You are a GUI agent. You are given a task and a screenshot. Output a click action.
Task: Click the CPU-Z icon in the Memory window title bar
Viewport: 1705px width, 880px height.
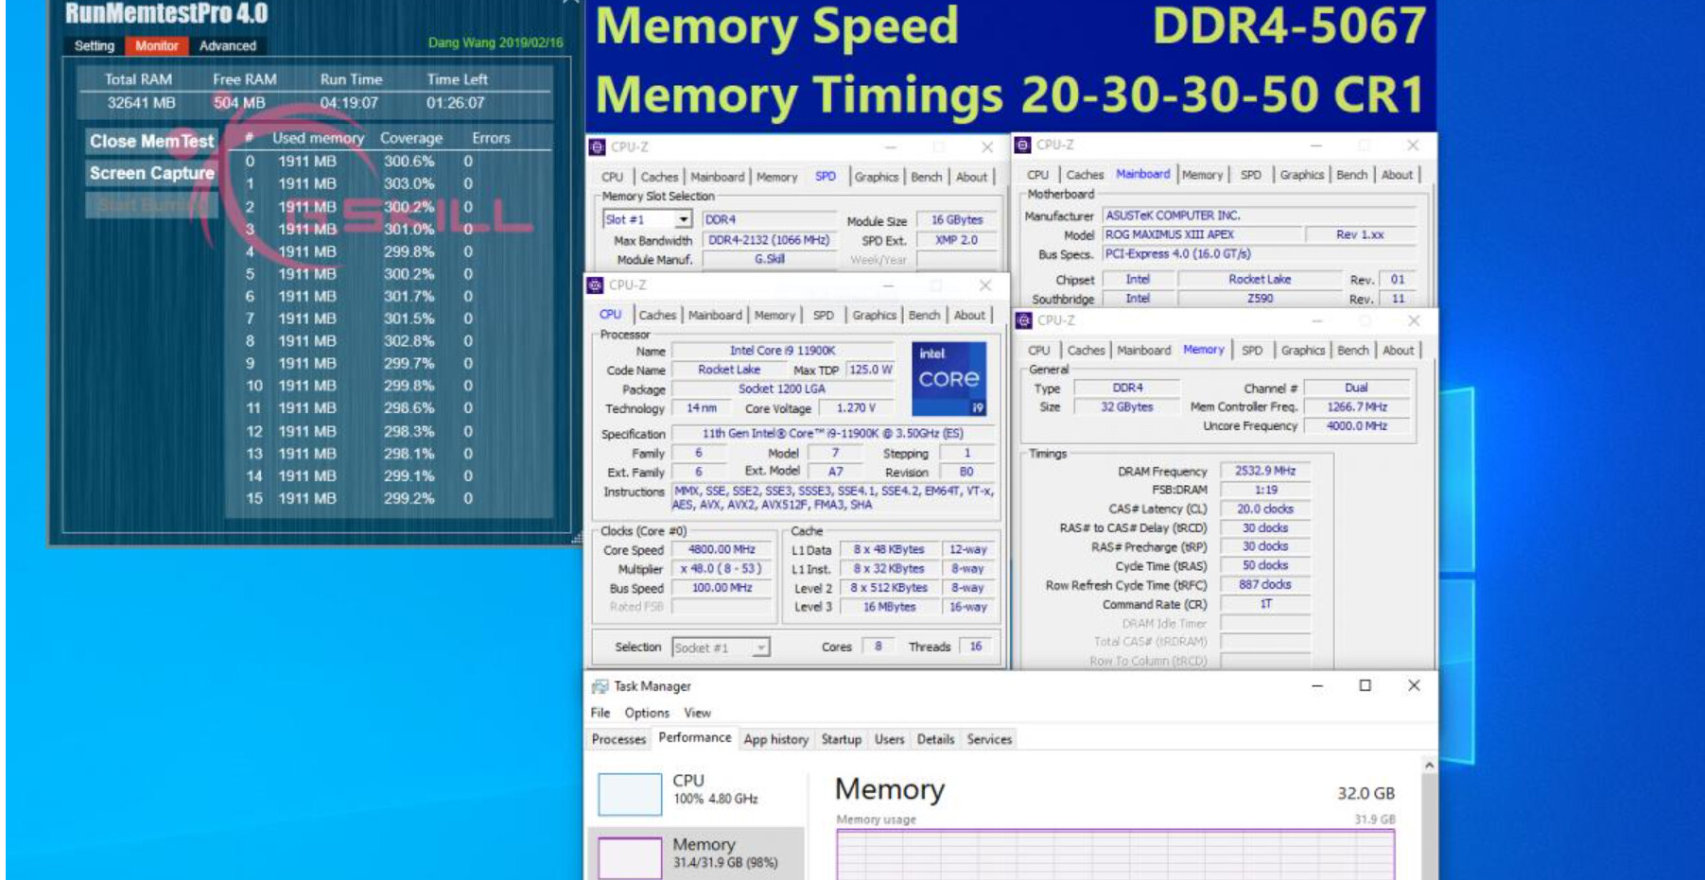click(x=1023, y=320)
